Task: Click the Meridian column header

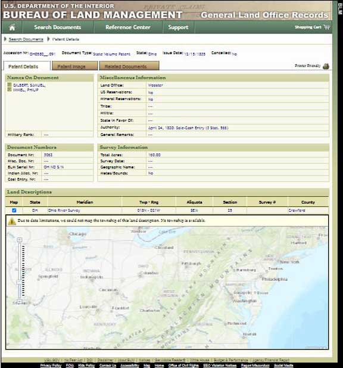Action: coord(85,202)
